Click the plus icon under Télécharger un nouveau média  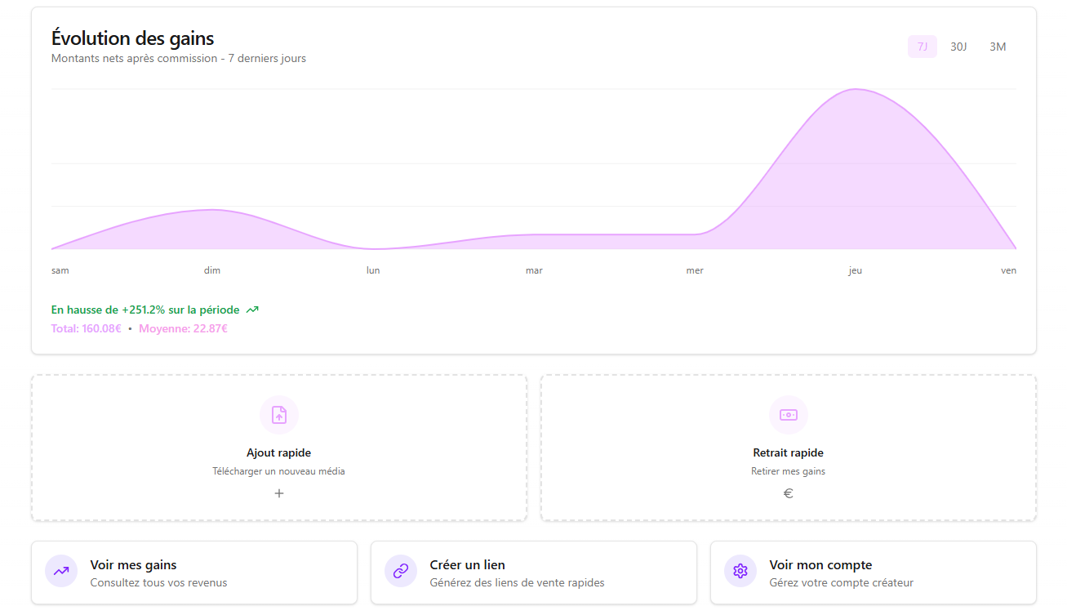click(x=279, y=493)
